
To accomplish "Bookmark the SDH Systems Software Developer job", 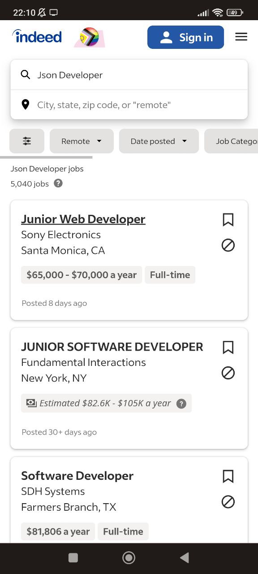I will 228,476.
